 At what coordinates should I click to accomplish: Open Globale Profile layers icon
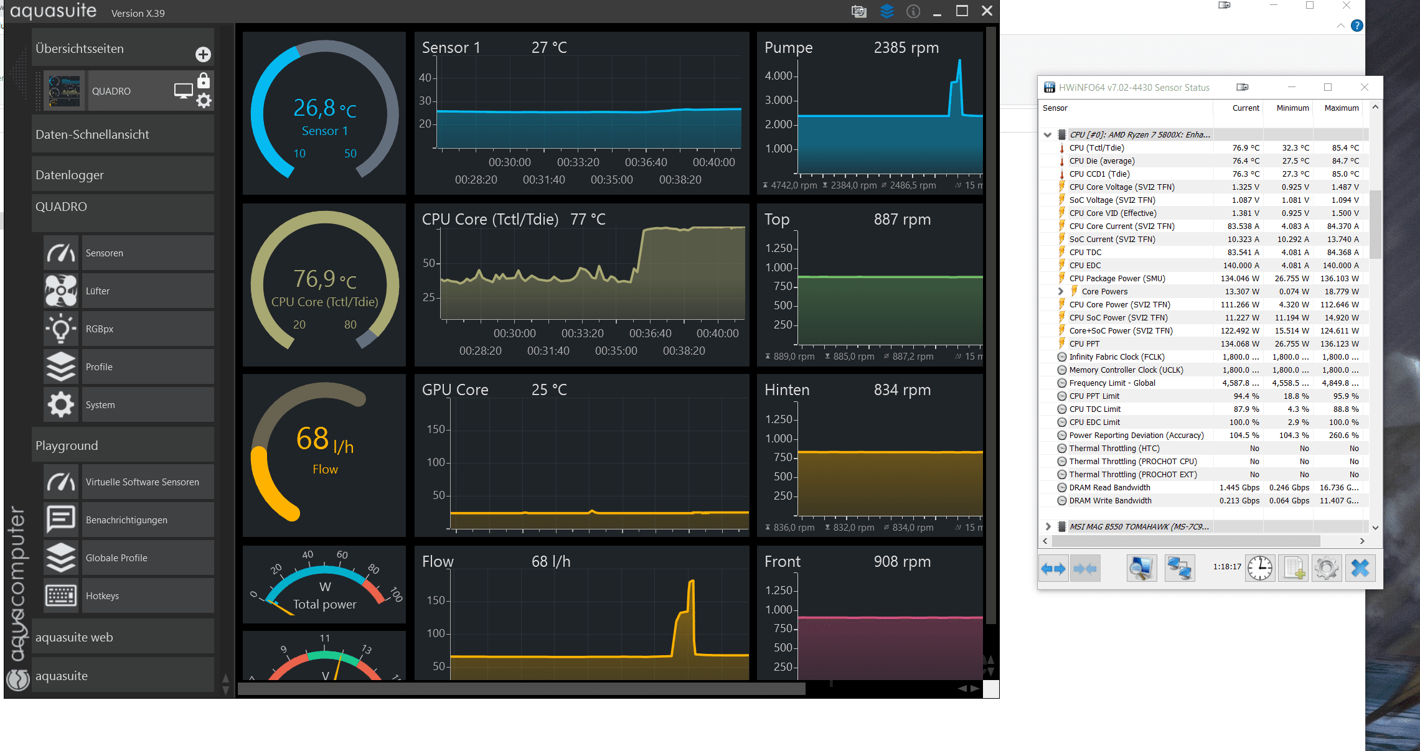61,557
